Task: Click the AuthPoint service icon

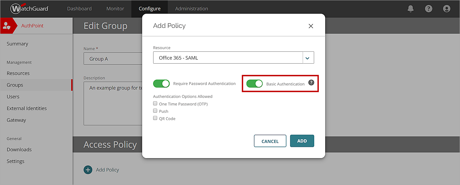Action: click(7, 26)
